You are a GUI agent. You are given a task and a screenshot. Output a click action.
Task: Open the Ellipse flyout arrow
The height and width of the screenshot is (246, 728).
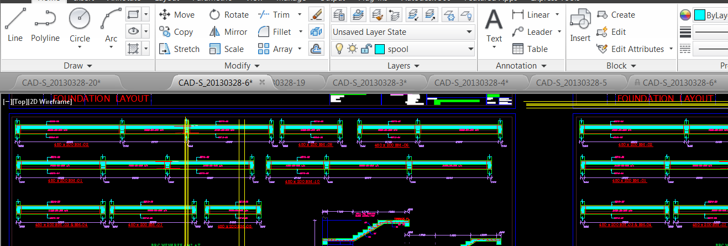(145, 32)
